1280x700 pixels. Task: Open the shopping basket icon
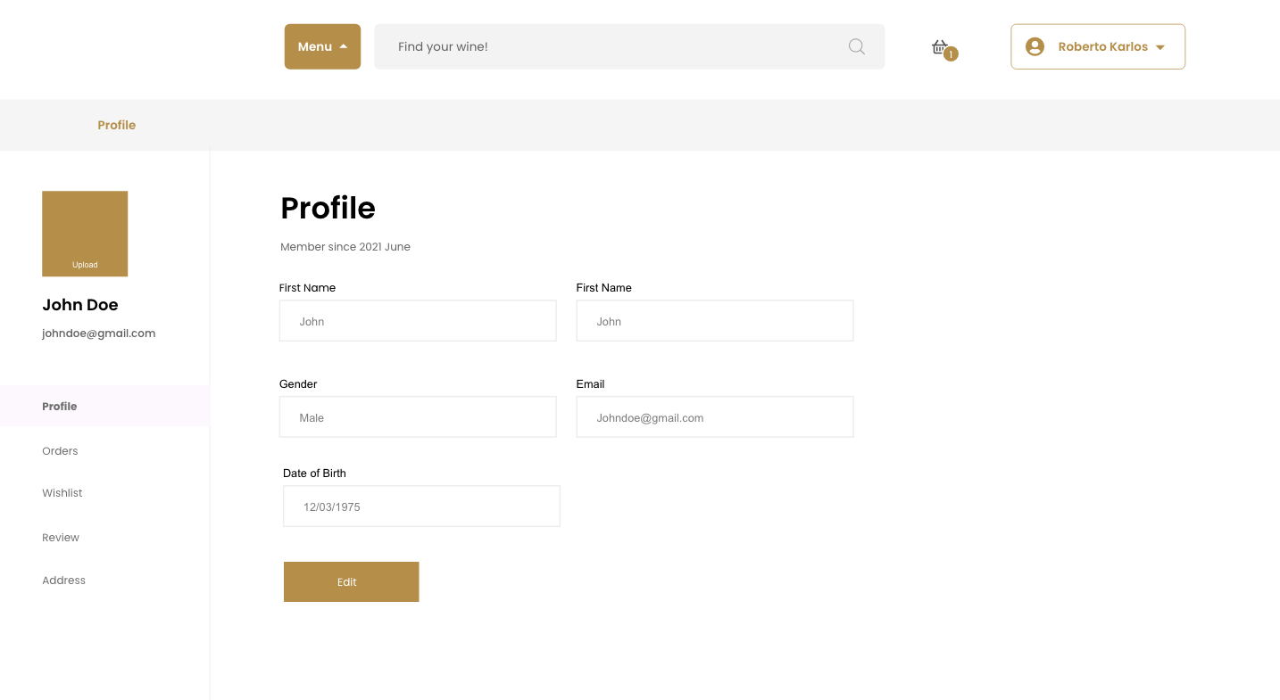939,46
